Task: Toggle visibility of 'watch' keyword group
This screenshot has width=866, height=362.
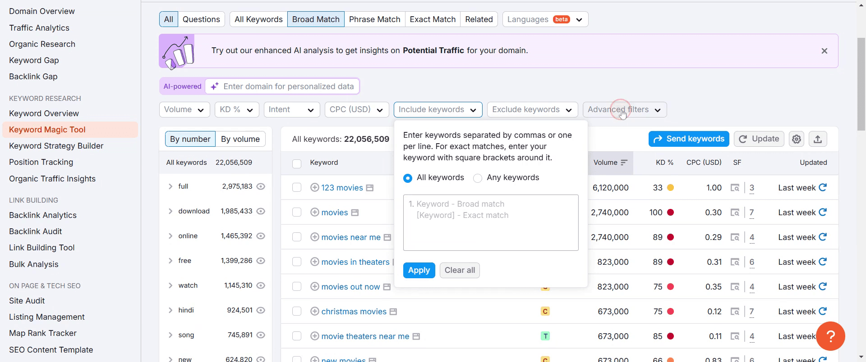Action: 261,285
